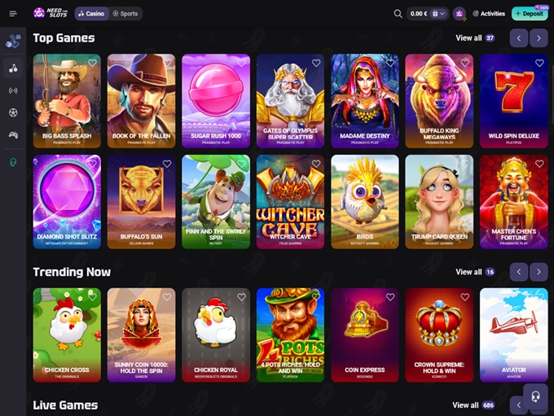Show next Top Games with right arrow
The width and height of the screenshot is (554, 416).
539,38
